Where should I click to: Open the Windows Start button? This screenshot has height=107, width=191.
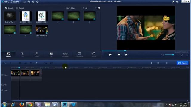pyautogui.click(x=4, y=105)
